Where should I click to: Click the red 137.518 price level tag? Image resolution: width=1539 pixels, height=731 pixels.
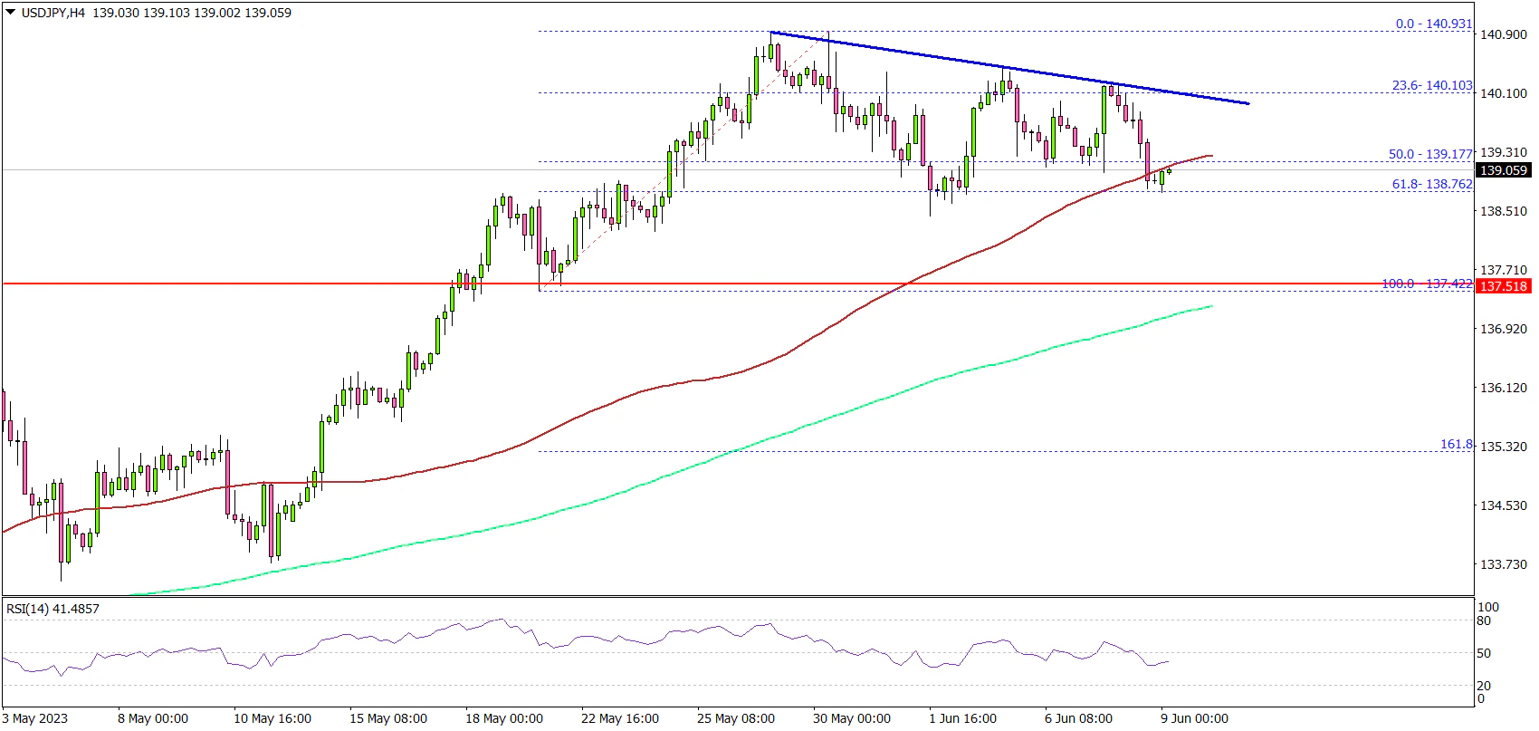pos(1503,286)
